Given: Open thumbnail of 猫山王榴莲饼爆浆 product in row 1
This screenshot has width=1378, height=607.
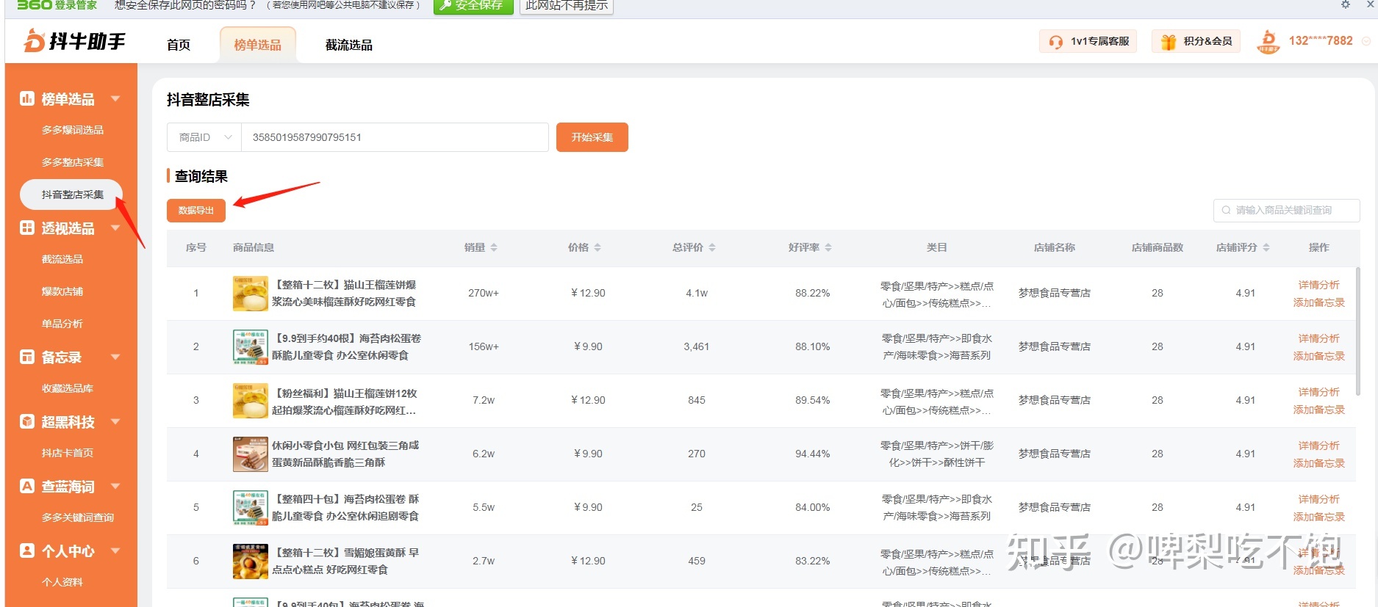Looking at the screenshot, I should (251, 294).
